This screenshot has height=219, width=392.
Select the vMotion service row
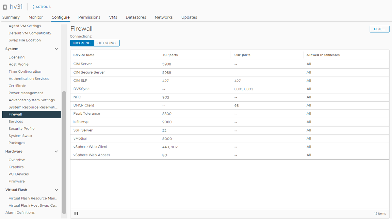point(230,139)
